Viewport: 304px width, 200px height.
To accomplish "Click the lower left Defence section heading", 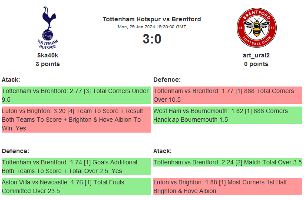I will click(x=15, y=151).
